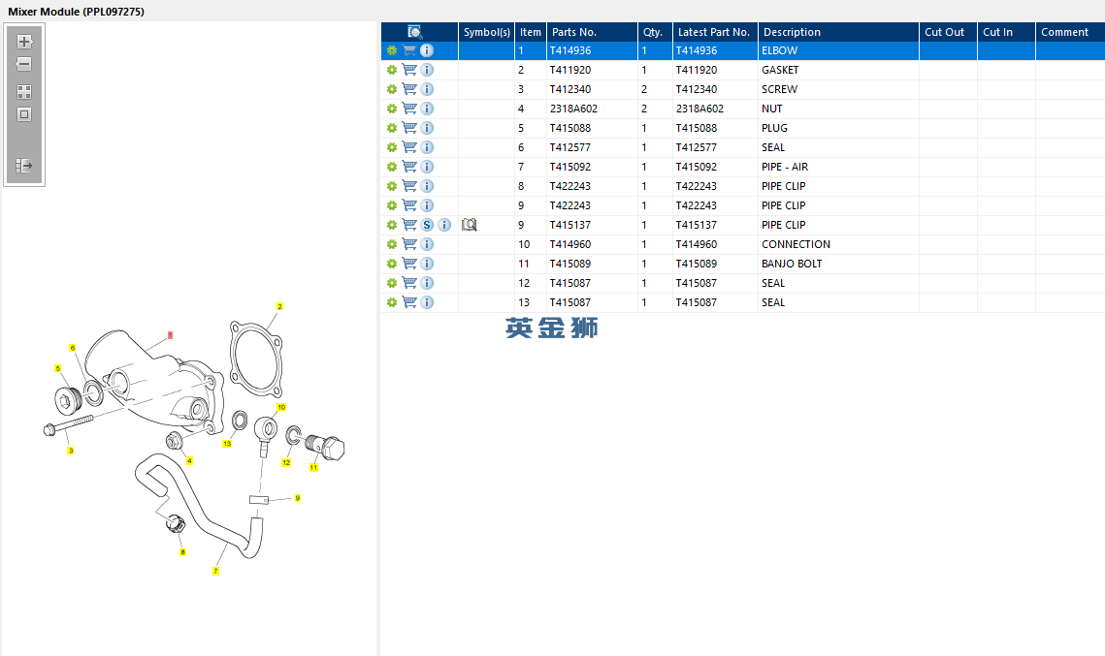This screenshot has height=656, width=1105.
Task: Click callout 9 on the diagram
Action: [298, 498]
